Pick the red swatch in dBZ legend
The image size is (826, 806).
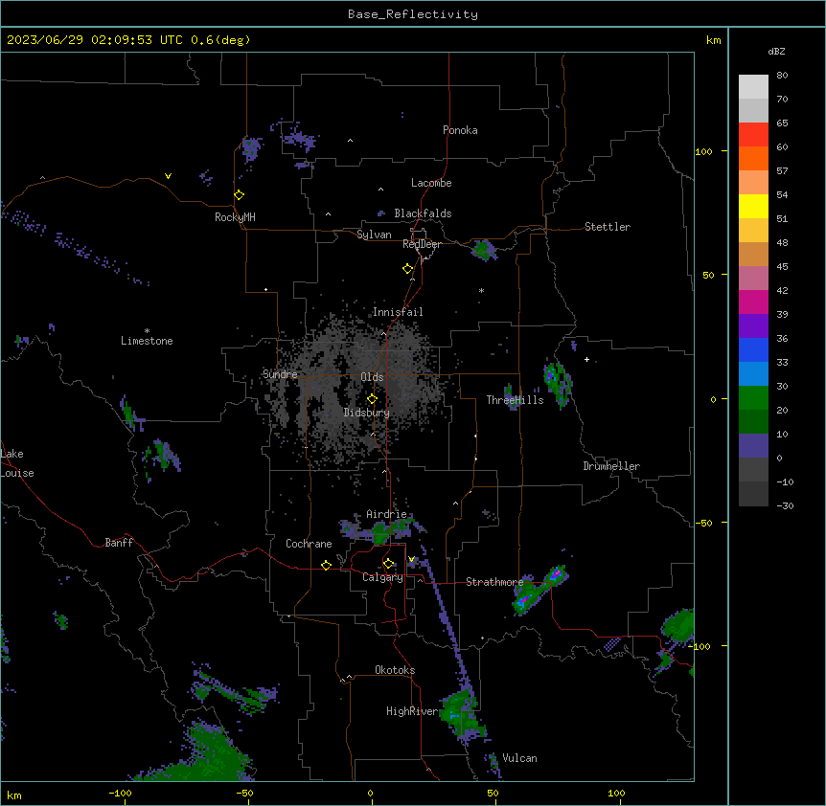(x=753, y=134)
